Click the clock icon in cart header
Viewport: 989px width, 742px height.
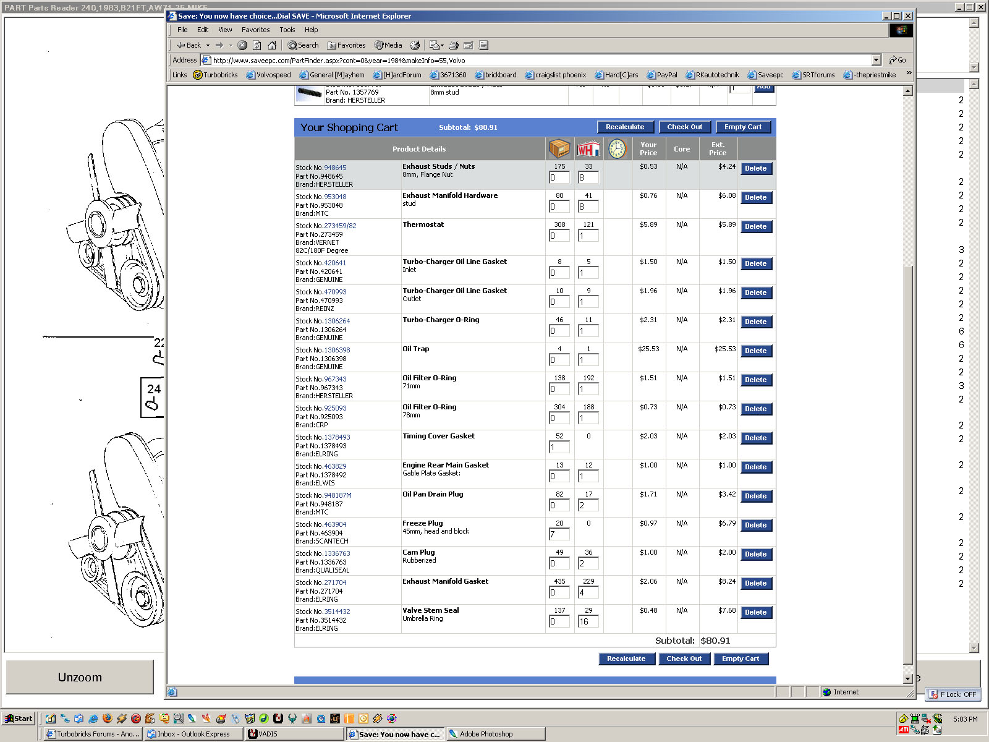618,148
